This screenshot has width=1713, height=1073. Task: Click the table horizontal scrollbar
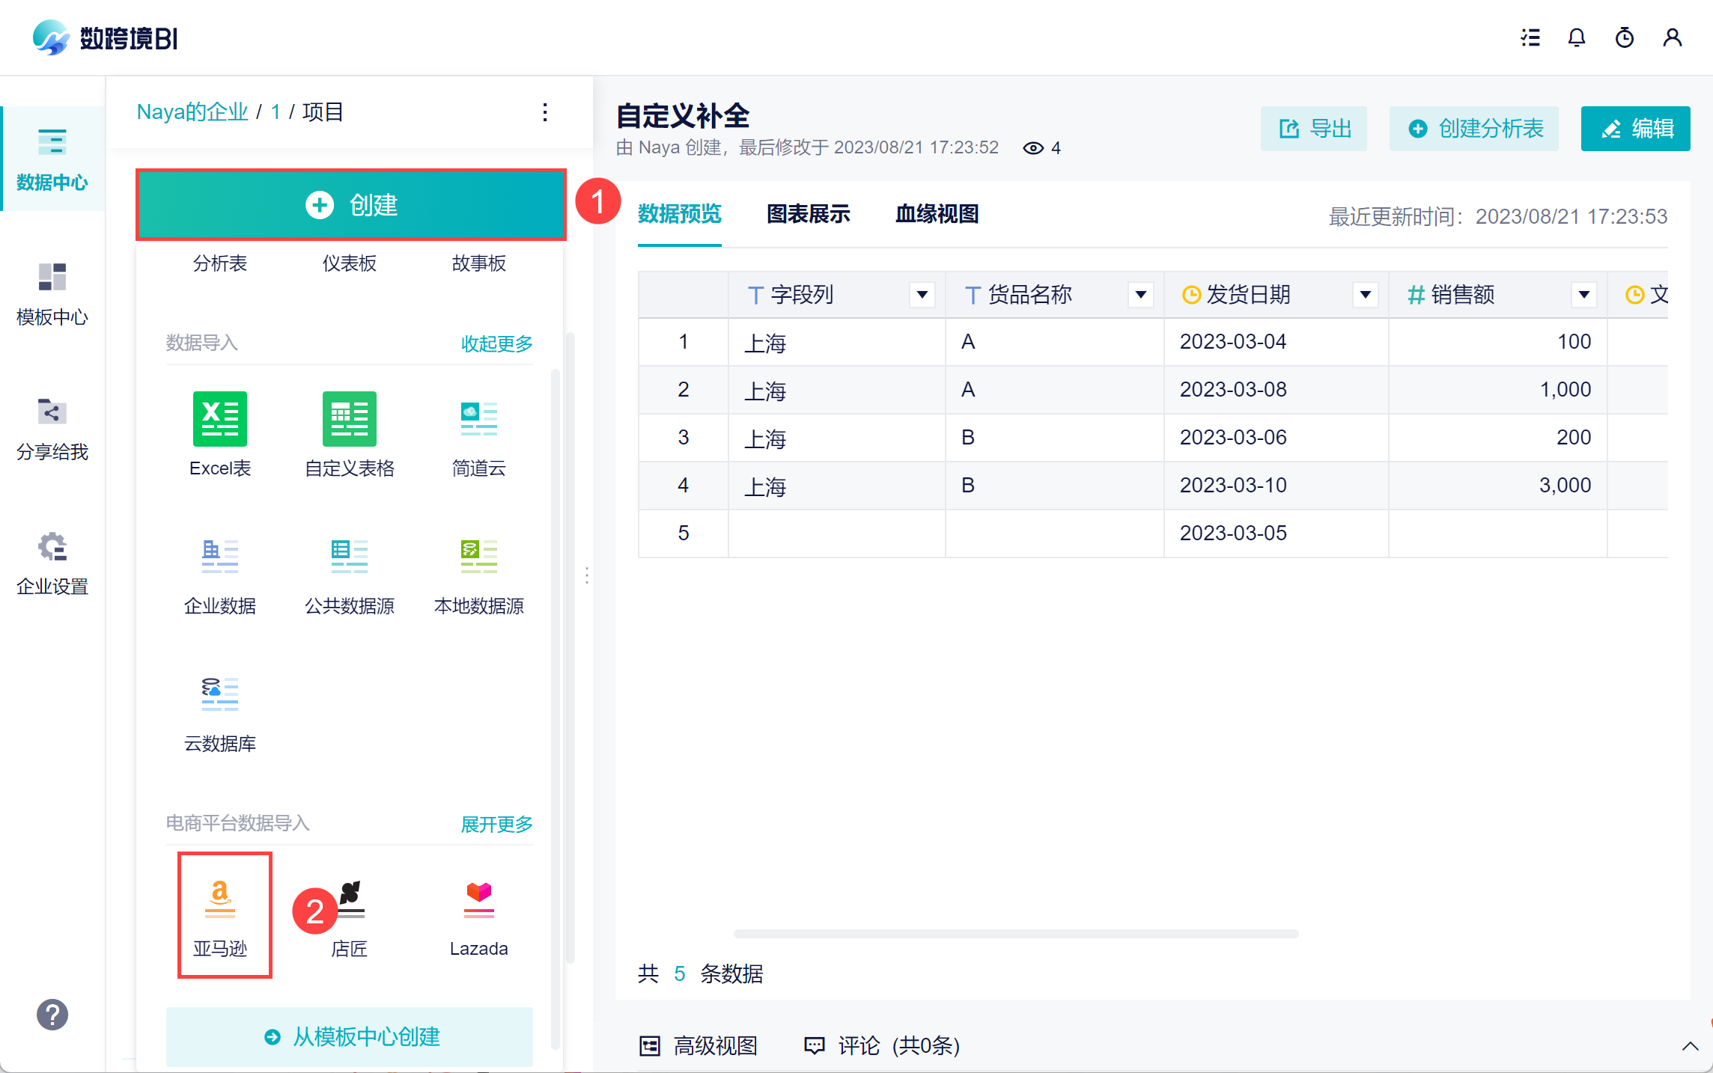tap(1015, 933)
